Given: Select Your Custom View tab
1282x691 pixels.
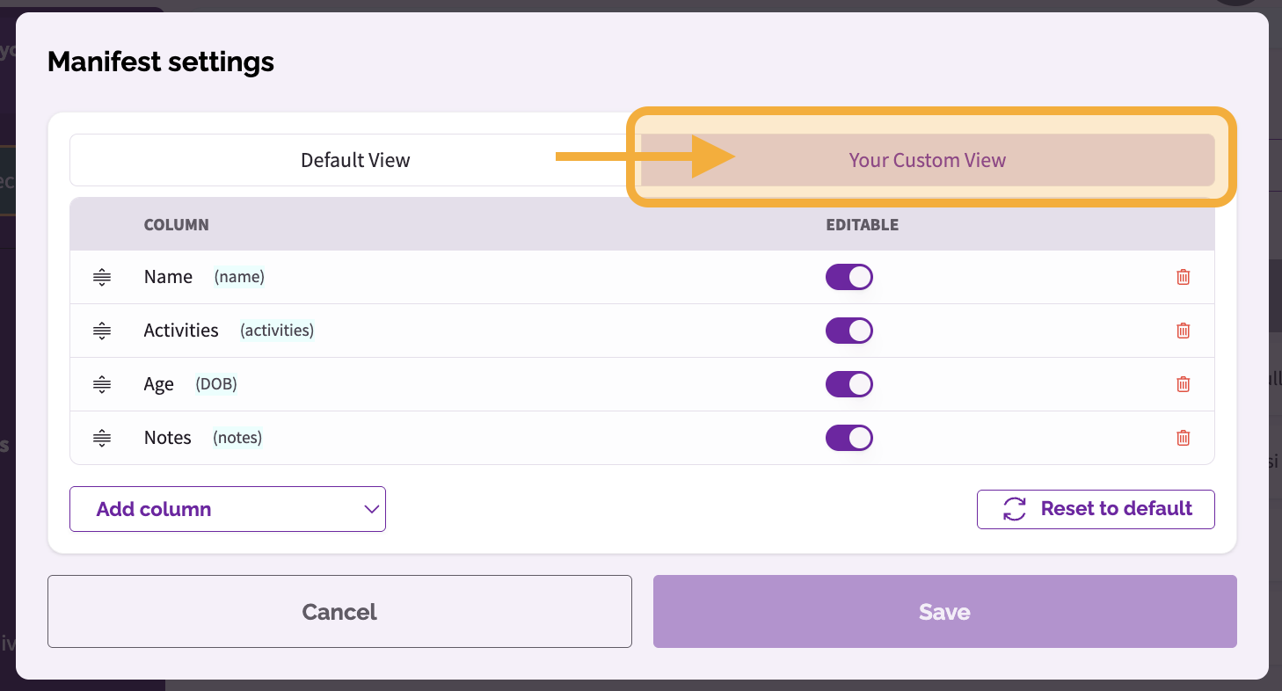Looking at the screenshot, I should (x=928, y=160).
